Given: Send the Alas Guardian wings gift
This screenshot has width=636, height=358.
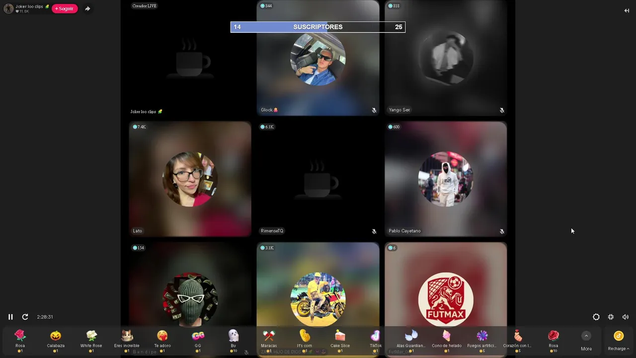Looking at the screenshot, I should tap(411, 341).
